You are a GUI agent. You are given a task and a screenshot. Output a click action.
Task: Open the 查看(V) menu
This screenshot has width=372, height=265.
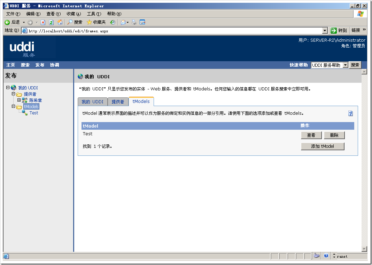tap(54, 14)
